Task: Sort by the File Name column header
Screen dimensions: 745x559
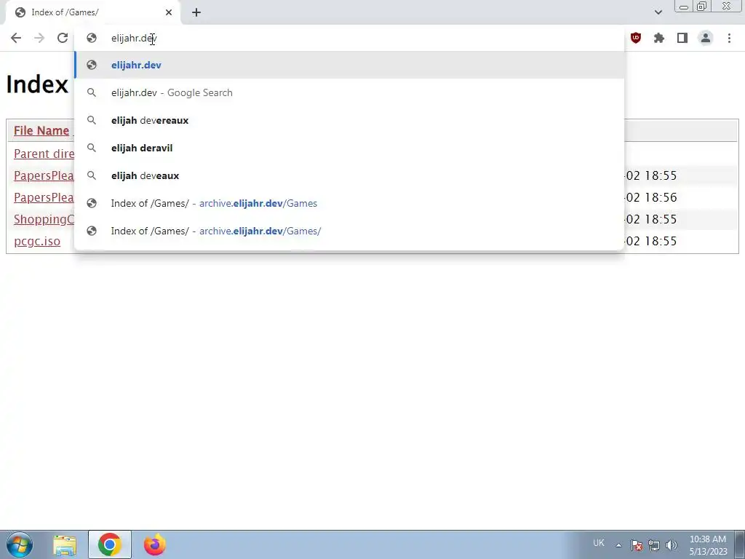Action: [x=41, y=131]
